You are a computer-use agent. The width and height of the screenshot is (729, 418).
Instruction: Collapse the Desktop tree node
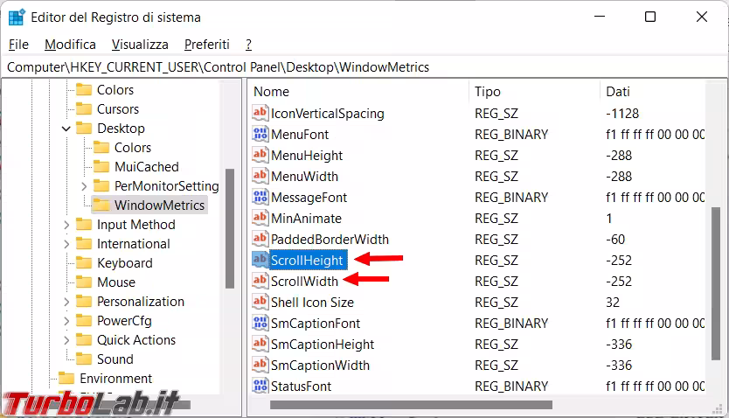(x=66, y=129)
